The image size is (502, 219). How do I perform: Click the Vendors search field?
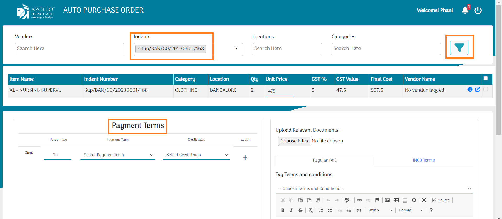pyautogui.click(x=69, y=49)
